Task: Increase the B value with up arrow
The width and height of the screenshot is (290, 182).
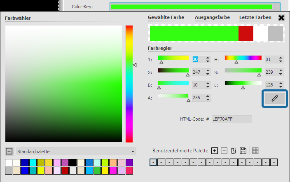Action: [x=208, y=84]
